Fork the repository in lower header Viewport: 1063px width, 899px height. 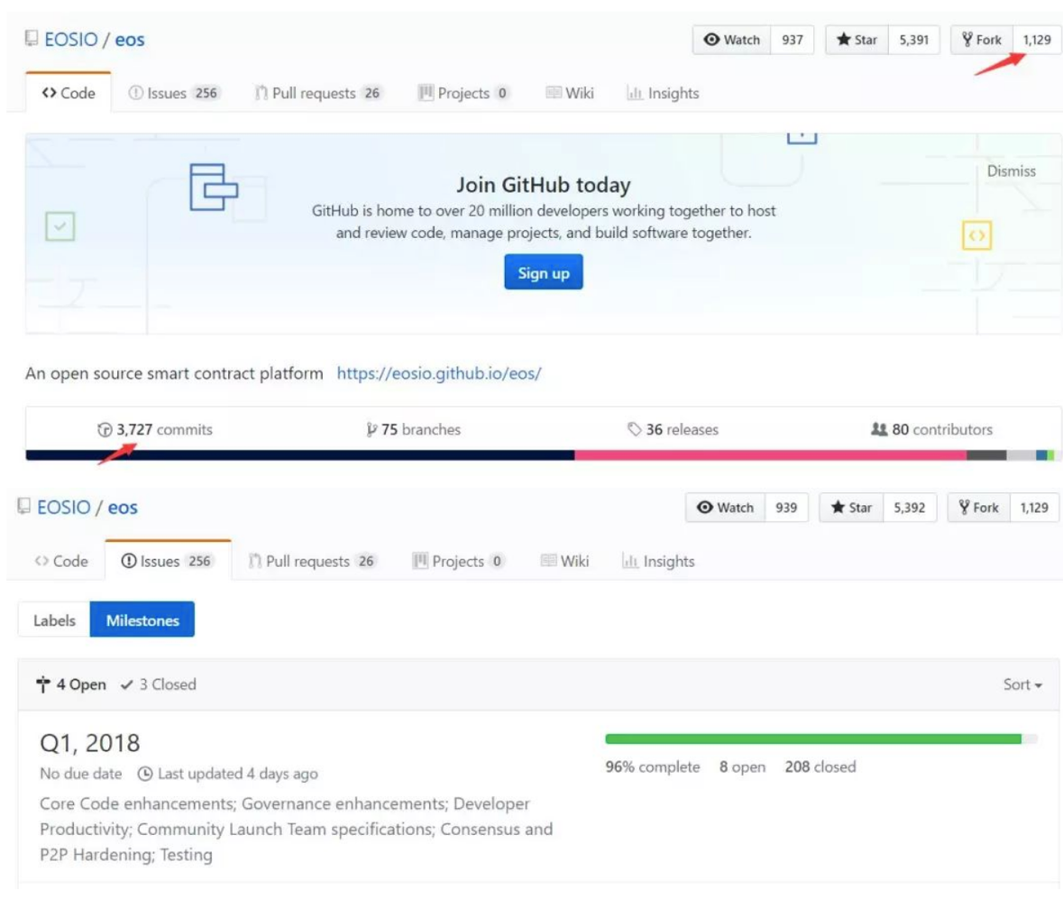pyautogui.click(x=979, y=508)
